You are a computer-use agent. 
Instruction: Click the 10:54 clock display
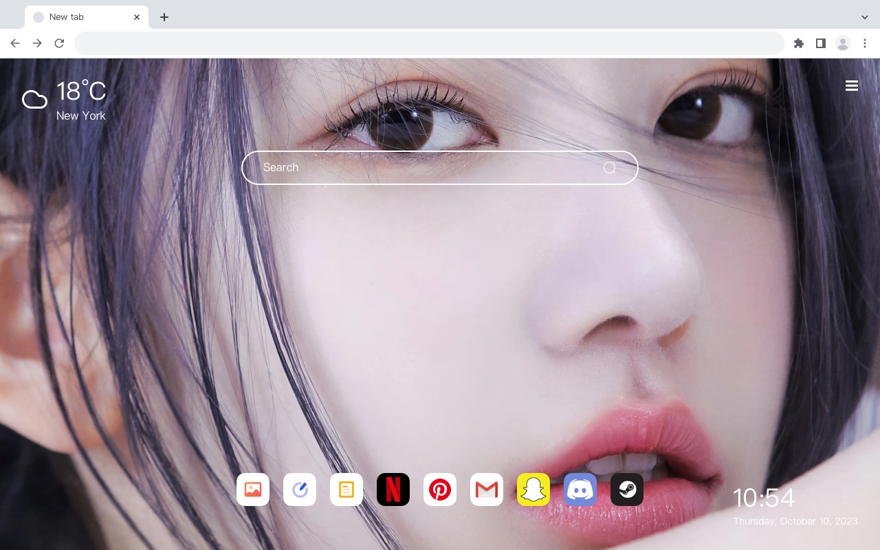tap(764, 498)
